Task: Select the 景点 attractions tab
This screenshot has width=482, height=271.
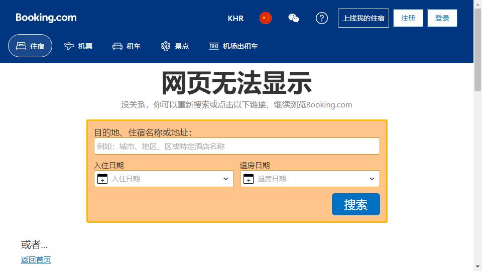Action: tap(175, 46)
